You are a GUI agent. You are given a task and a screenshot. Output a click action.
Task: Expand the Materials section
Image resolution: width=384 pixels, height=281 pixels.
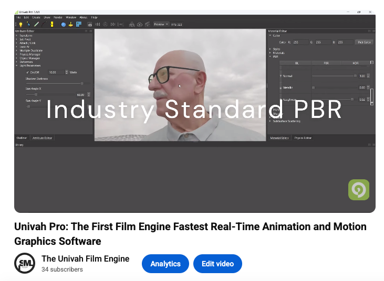tap(270, 53)
